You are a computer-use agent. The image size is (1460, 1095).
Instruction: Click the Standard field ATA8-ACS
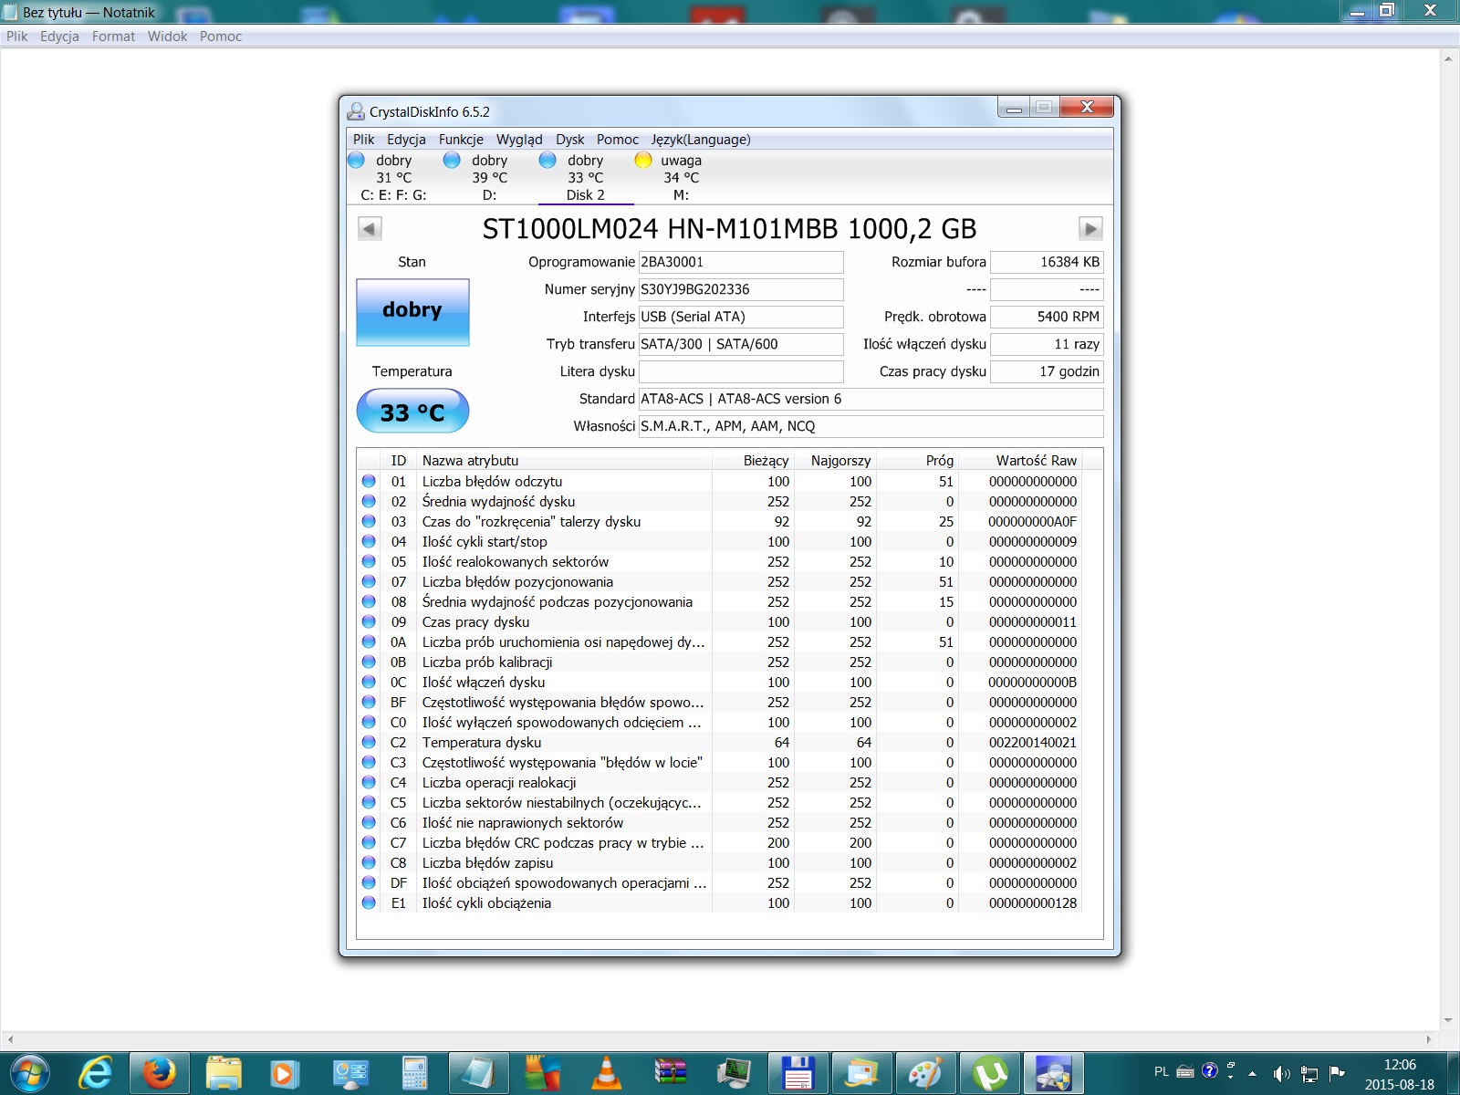871,399
